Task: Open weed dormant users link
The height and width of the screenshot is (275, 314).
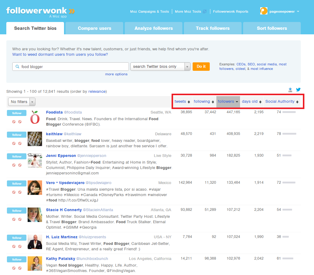Action: [60, 55]
